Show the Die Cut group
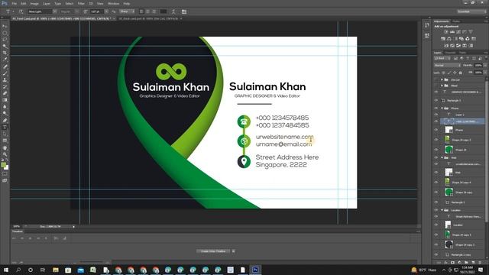This screenshot has height=275, width=489. tap(436, 79)
